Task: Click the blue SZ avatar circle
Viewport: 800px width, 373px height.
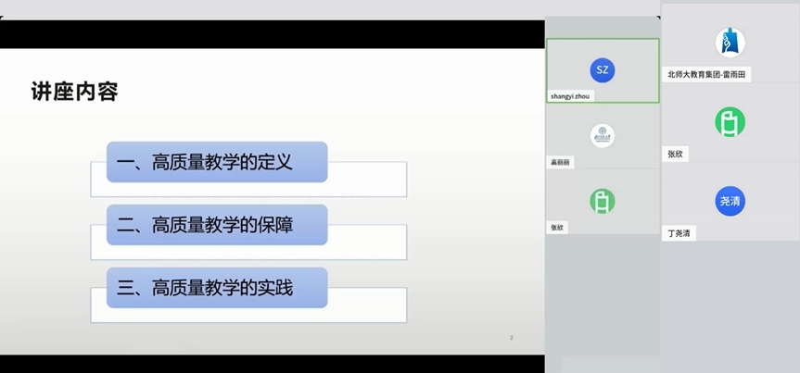Action: click(x=602, y=70)
